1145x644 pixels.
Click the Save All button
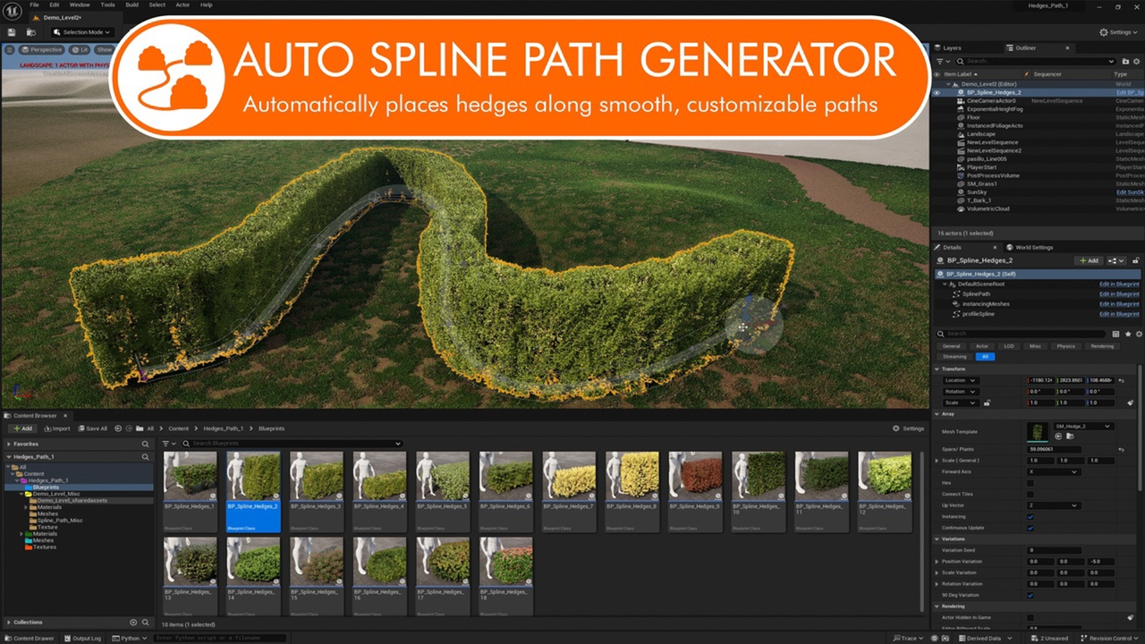coord(92,428)
